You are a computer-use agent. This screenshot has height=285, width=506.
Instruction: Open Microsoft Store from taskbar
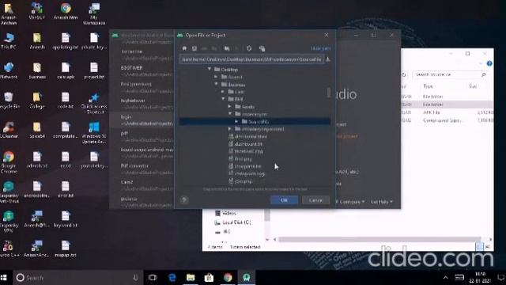pos(209,278)
